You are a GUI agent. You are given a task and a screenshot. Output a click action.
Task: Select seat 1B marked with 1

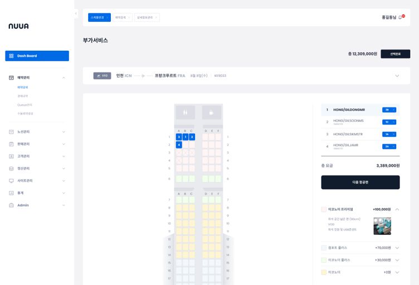tap(186, 137)
